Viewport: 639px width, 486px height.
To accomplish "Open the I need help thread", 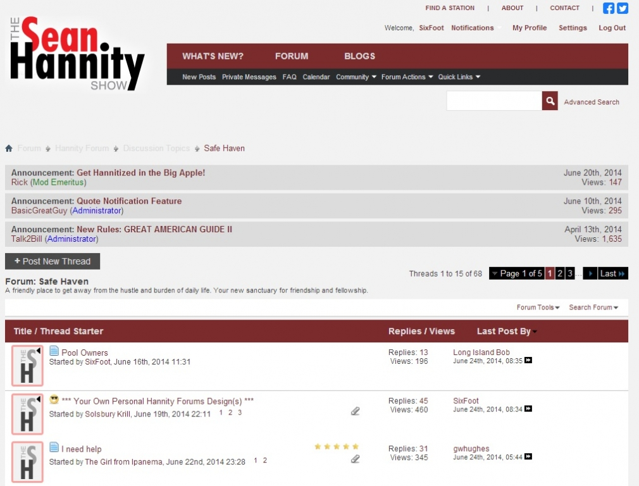I will [x=82, y=449].
